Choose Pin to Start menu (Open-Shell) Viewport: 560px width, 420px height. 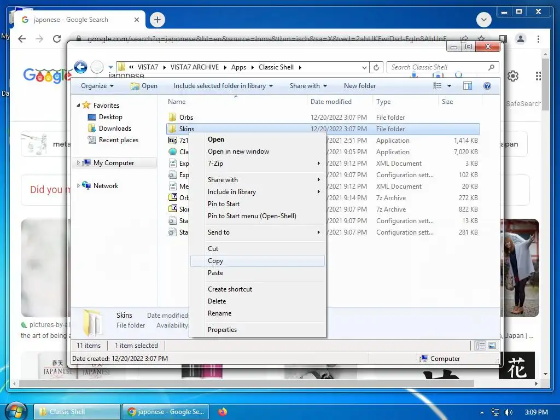[257, 215]
